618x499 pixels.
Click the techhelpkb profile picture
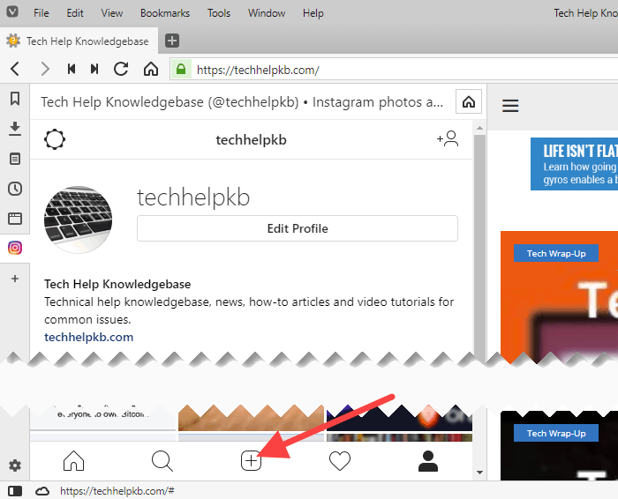coord(78,220)
